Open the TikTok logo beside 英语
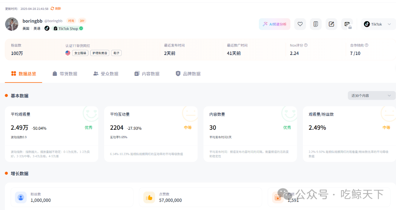Image resolution: width=396 pixels, height=210 pixels. tap(47, 28)
